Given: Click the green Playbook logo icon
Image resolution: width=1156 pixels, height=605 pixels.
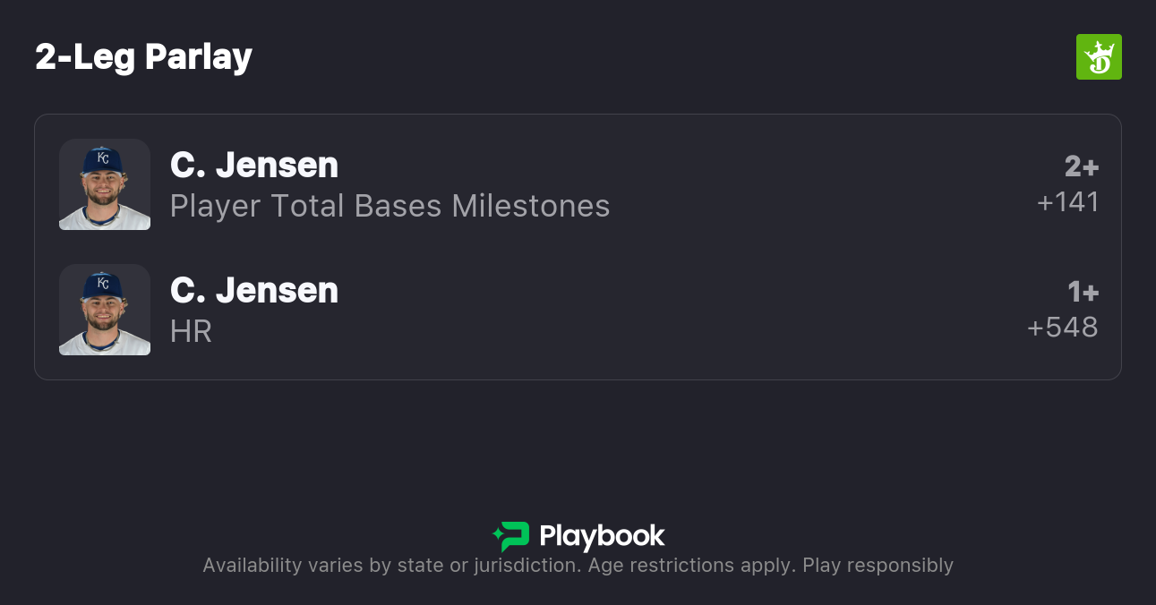Looking at the screenshot, I should [511, 536].
